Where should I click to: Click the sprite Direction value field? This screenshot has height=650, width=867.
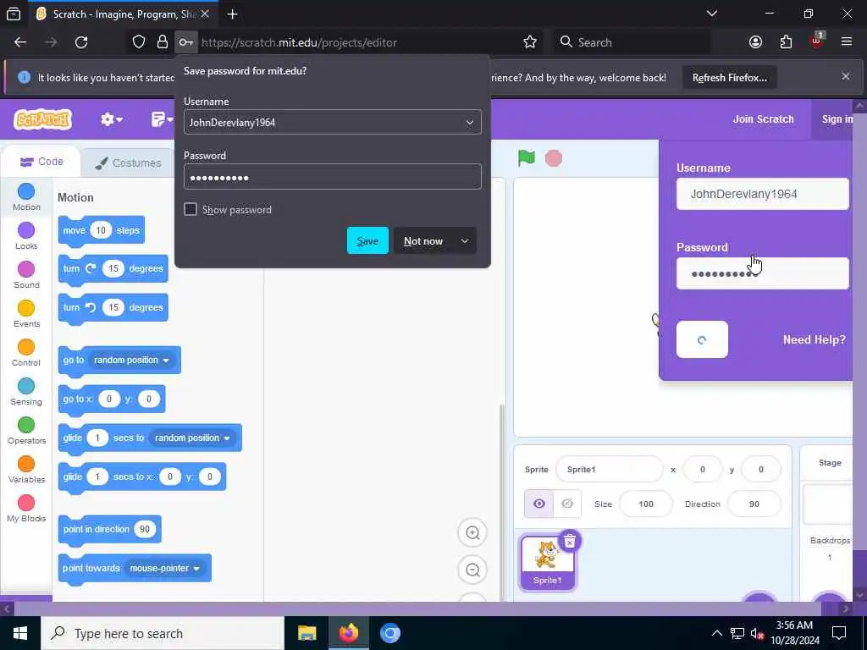click(754, 504)
